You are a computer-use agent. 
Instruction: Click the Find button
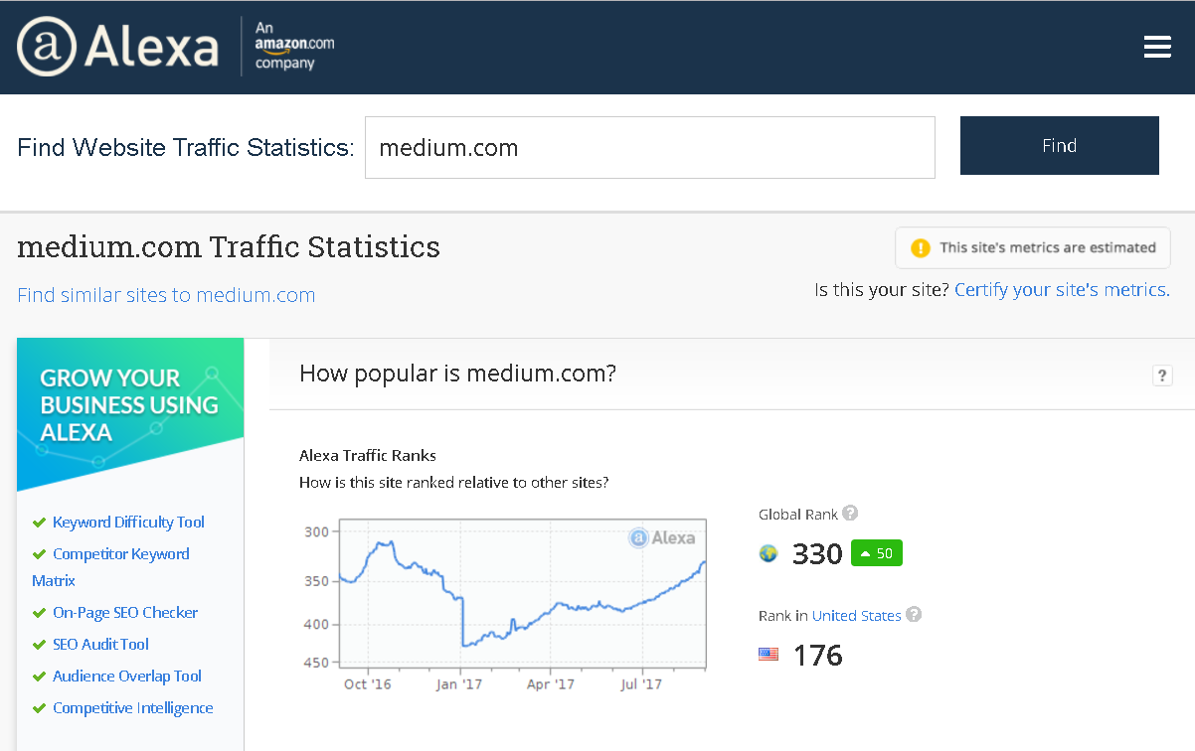[1060, 145]
